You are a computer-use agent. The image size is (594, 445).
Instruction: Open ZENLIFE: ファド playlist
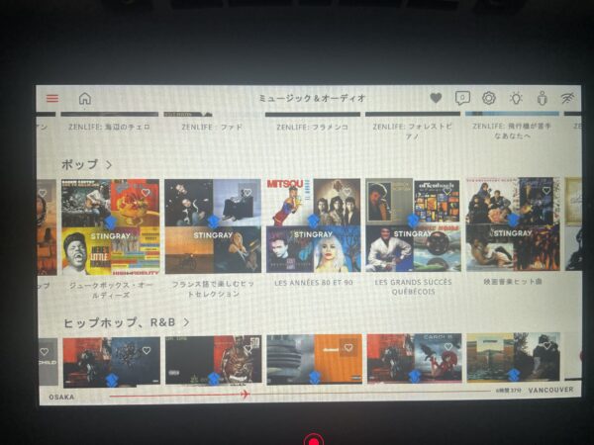click(x=212, y=127)
